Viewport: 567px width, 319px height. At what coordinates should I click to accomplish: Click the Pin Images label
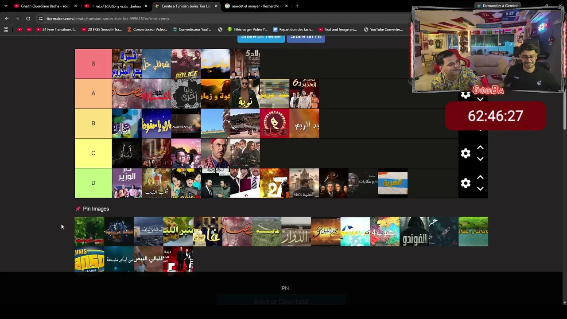[96, 209]
